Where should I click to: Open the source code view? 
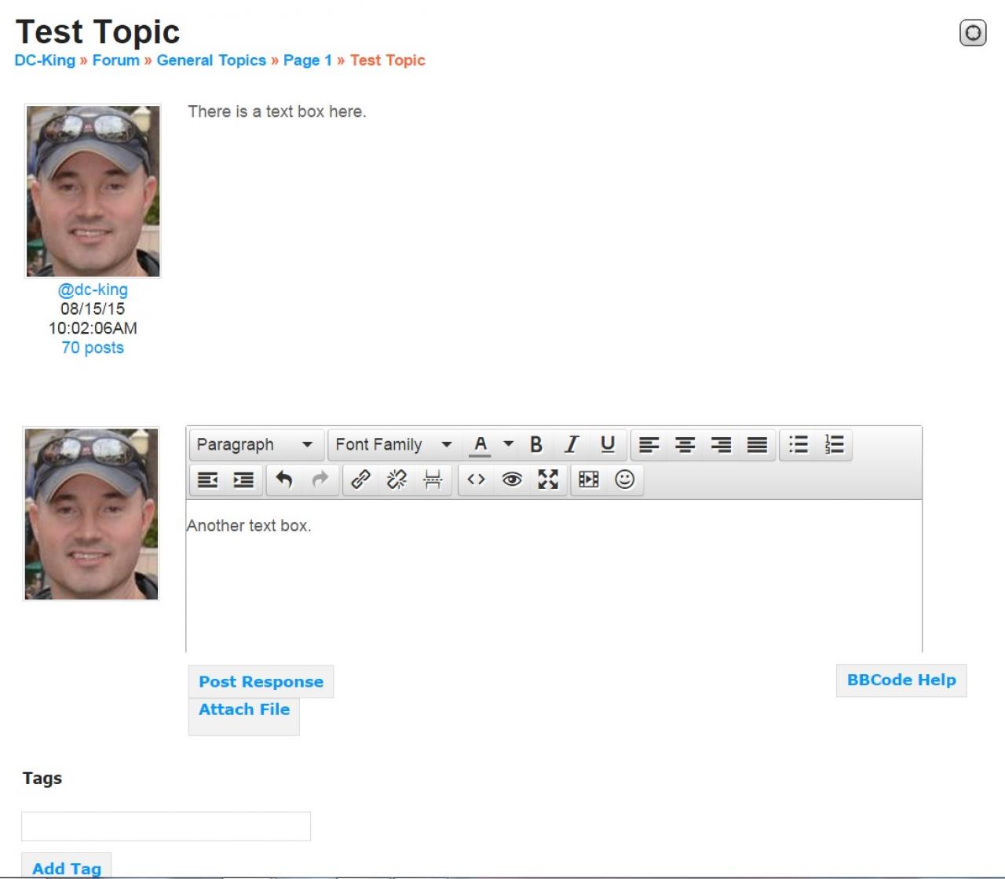coord(477,480)
